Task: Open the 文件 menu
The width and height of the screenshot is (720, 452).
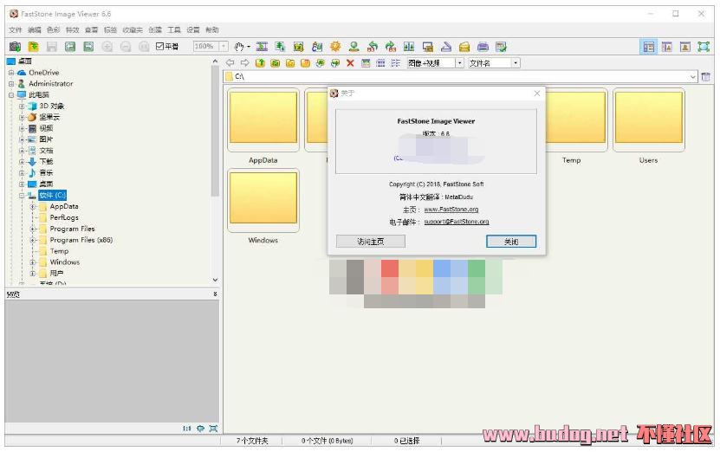Action: (x=15, y=29)
